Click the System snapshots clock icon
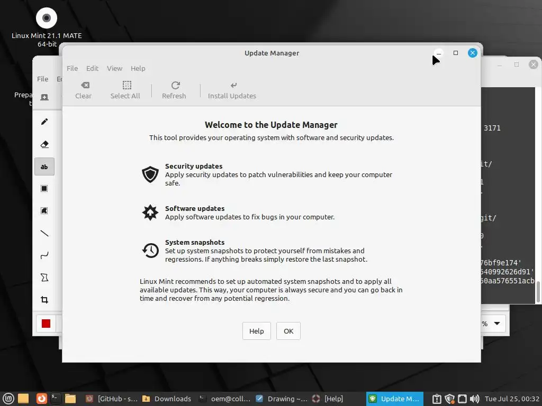The height and width of the screenshot is (406, 542). click(x=150, y=250)
